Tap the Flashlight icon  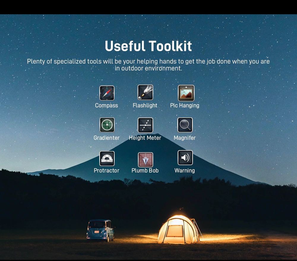click(145, 92)
